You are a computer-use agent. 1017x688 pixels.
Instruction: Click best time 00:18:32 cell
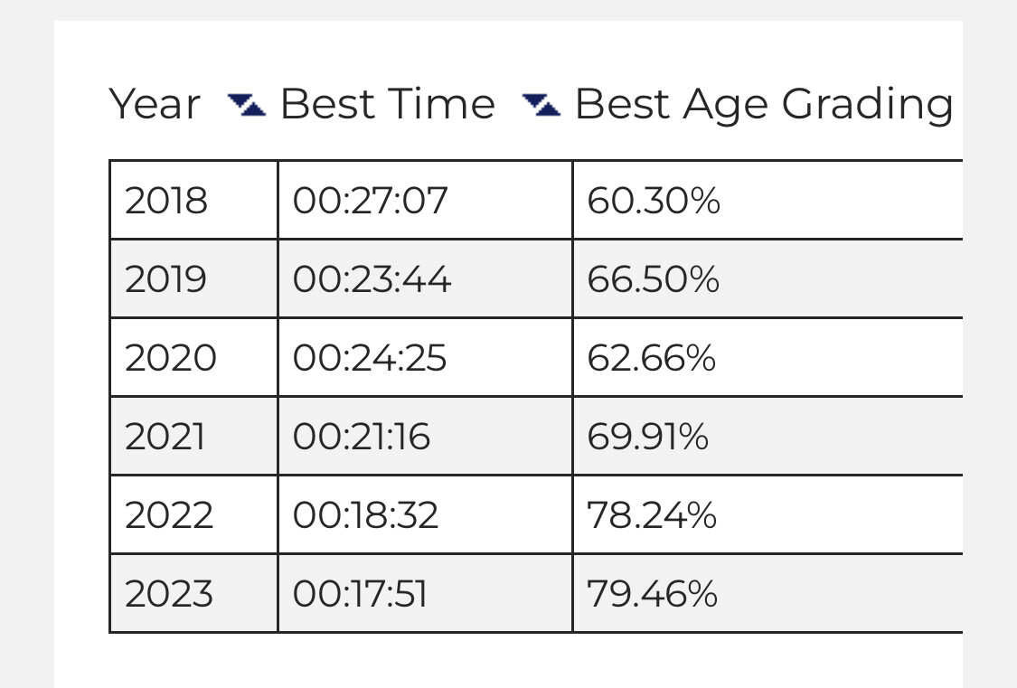426,514
